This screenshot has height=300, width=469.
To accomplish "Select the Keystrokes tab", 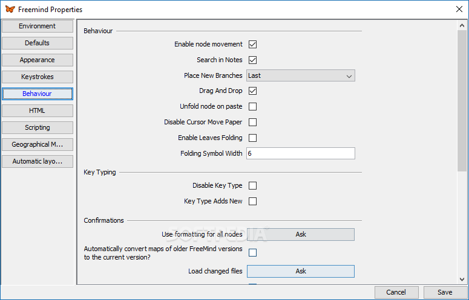I will tap(38, 77).
